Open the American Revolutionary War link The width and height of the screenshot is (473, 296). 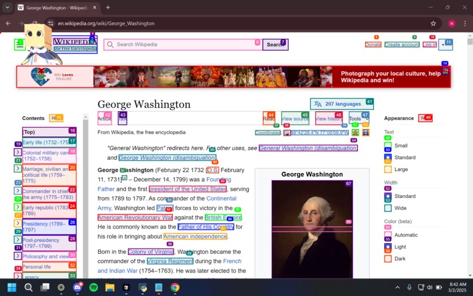point(135,217)
